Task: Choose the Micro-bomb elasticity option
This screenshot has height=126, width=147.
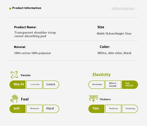Action: pyautogui.click(x=113, y=85)
